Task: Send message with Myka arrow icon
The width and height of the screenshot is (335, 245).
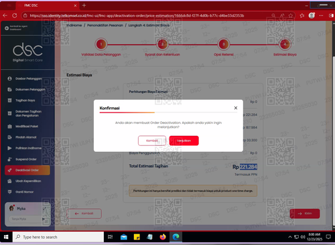Action: tap(44, 219)
